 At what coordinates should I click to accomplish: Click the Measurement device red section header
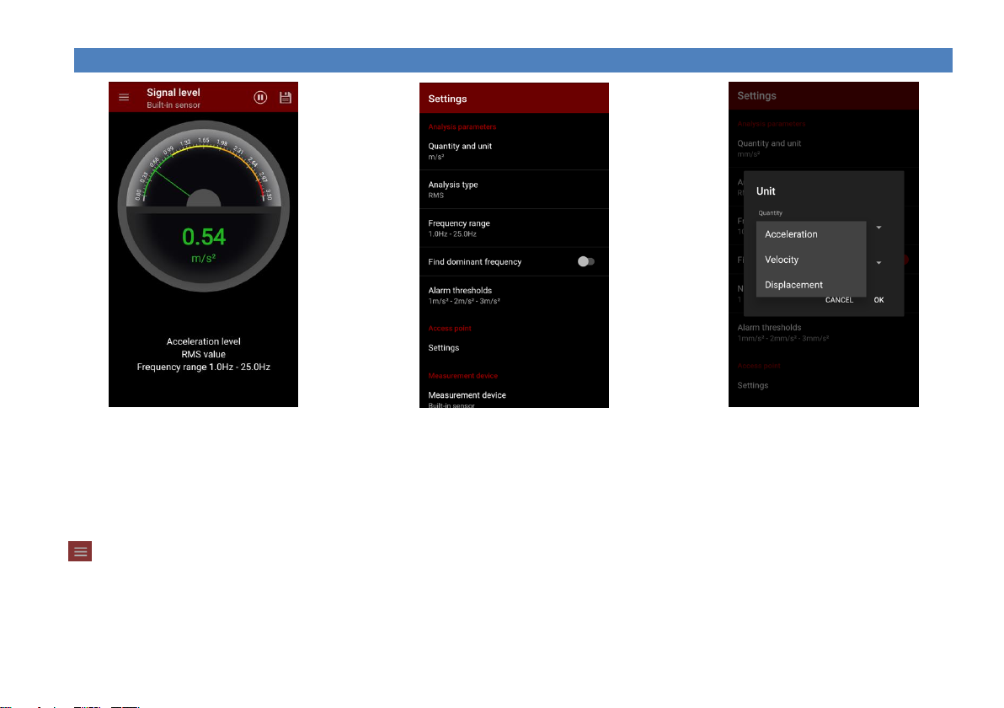[462, 375]
